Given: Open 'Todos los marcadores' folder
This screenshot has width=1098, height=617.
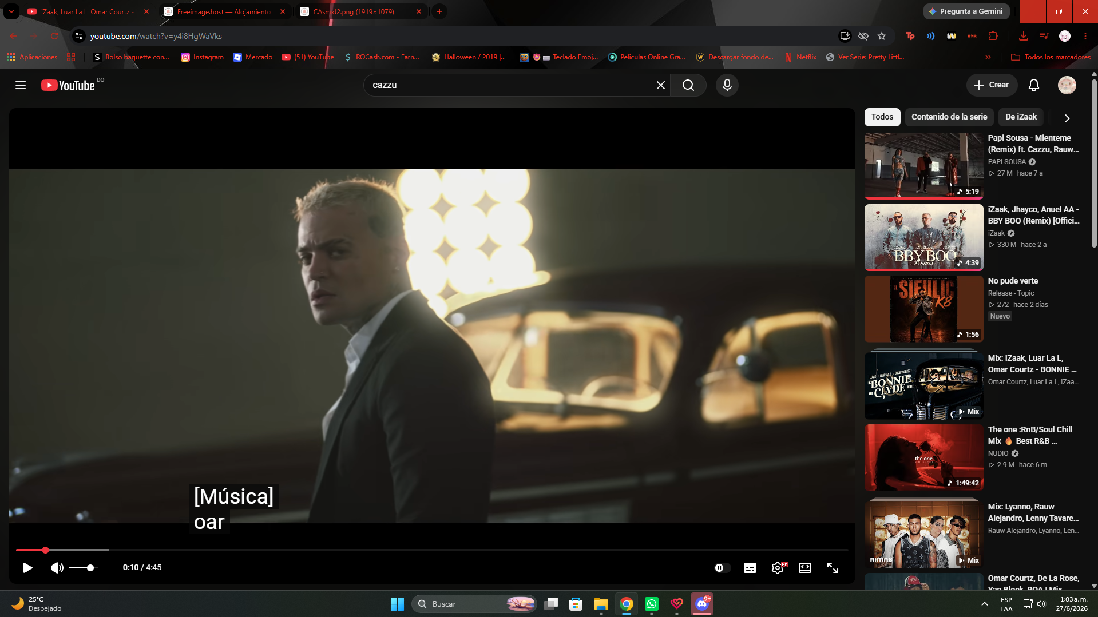Looking at the screenshot, I should tap(1051, 57).
